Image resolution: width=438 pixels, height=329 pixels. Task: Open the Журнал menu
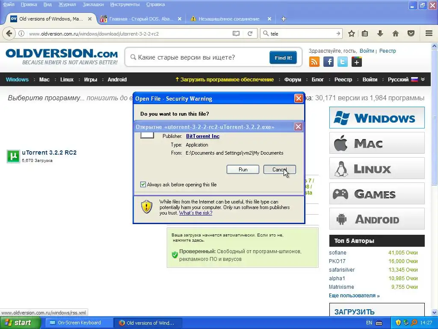67,4
